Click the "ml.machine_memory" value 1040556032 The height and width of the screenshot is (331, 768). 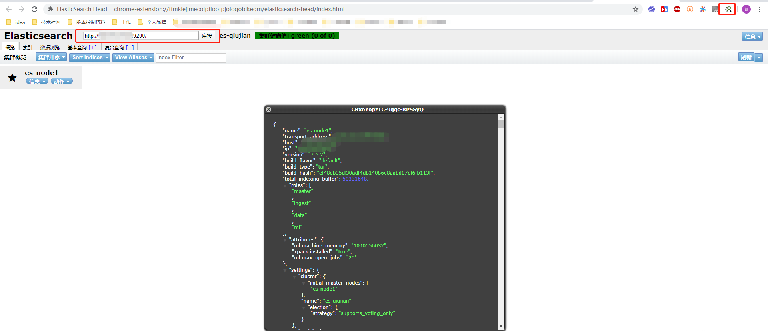(x=369, y=246)
